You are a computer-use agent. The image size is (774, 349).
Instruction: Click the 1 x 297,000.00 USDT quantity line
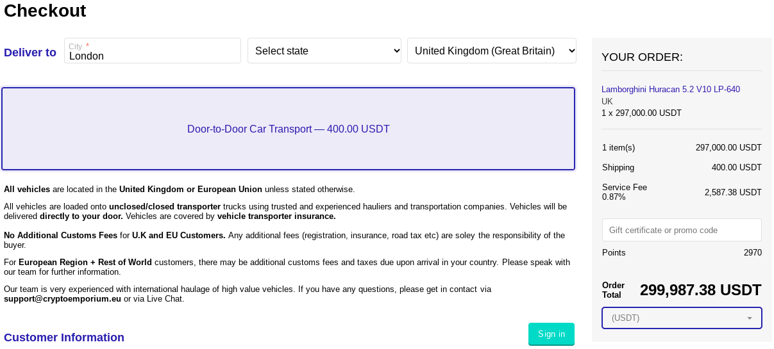pyautogui.click(x=641, y=113)
